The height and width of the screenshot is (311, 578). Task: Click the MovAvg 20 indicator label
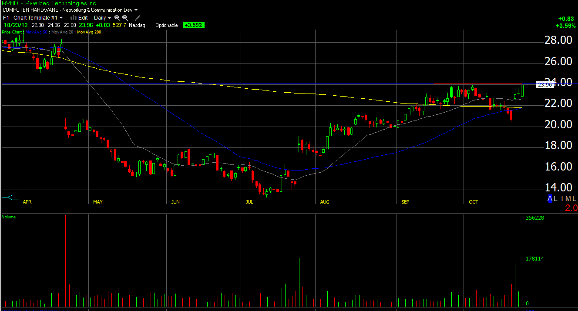62,32
